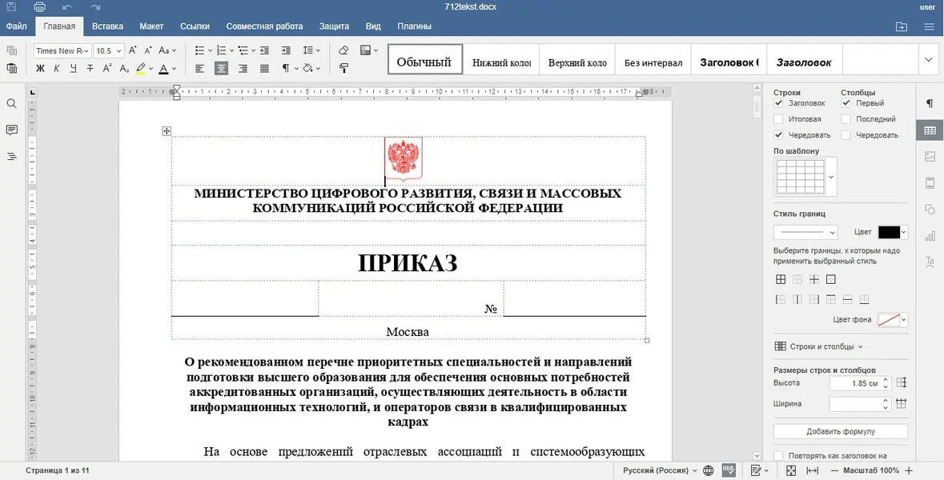944x480 pixels.
Task: Click the Save icon in title bar
Action: [x=11, y=7]
